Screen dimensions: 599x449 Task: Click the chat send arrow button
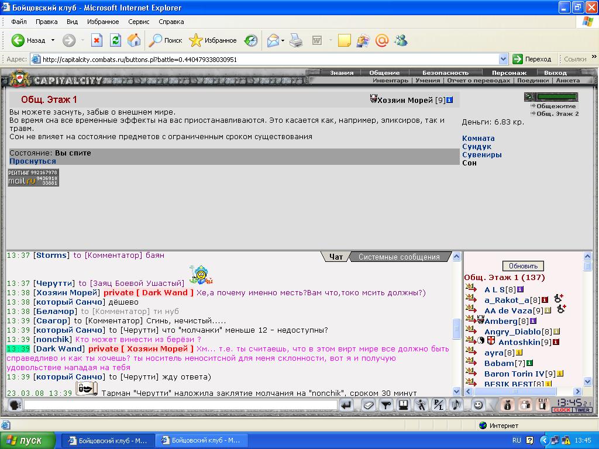click(346, 405)
